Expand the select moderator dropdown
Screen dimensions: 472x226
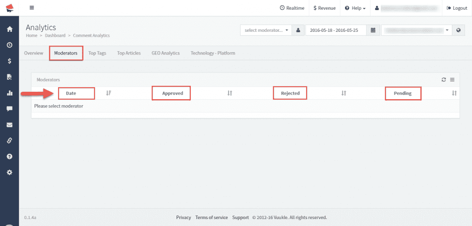pos(267,30)
